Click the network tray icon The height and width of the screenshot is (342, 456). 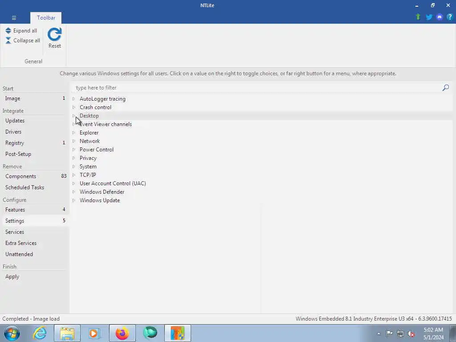(x=400, y=334)
